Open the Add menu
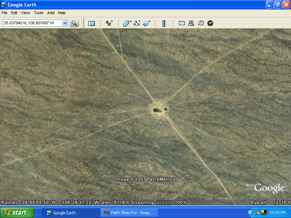Screen dimensions: 291x218 51,13
